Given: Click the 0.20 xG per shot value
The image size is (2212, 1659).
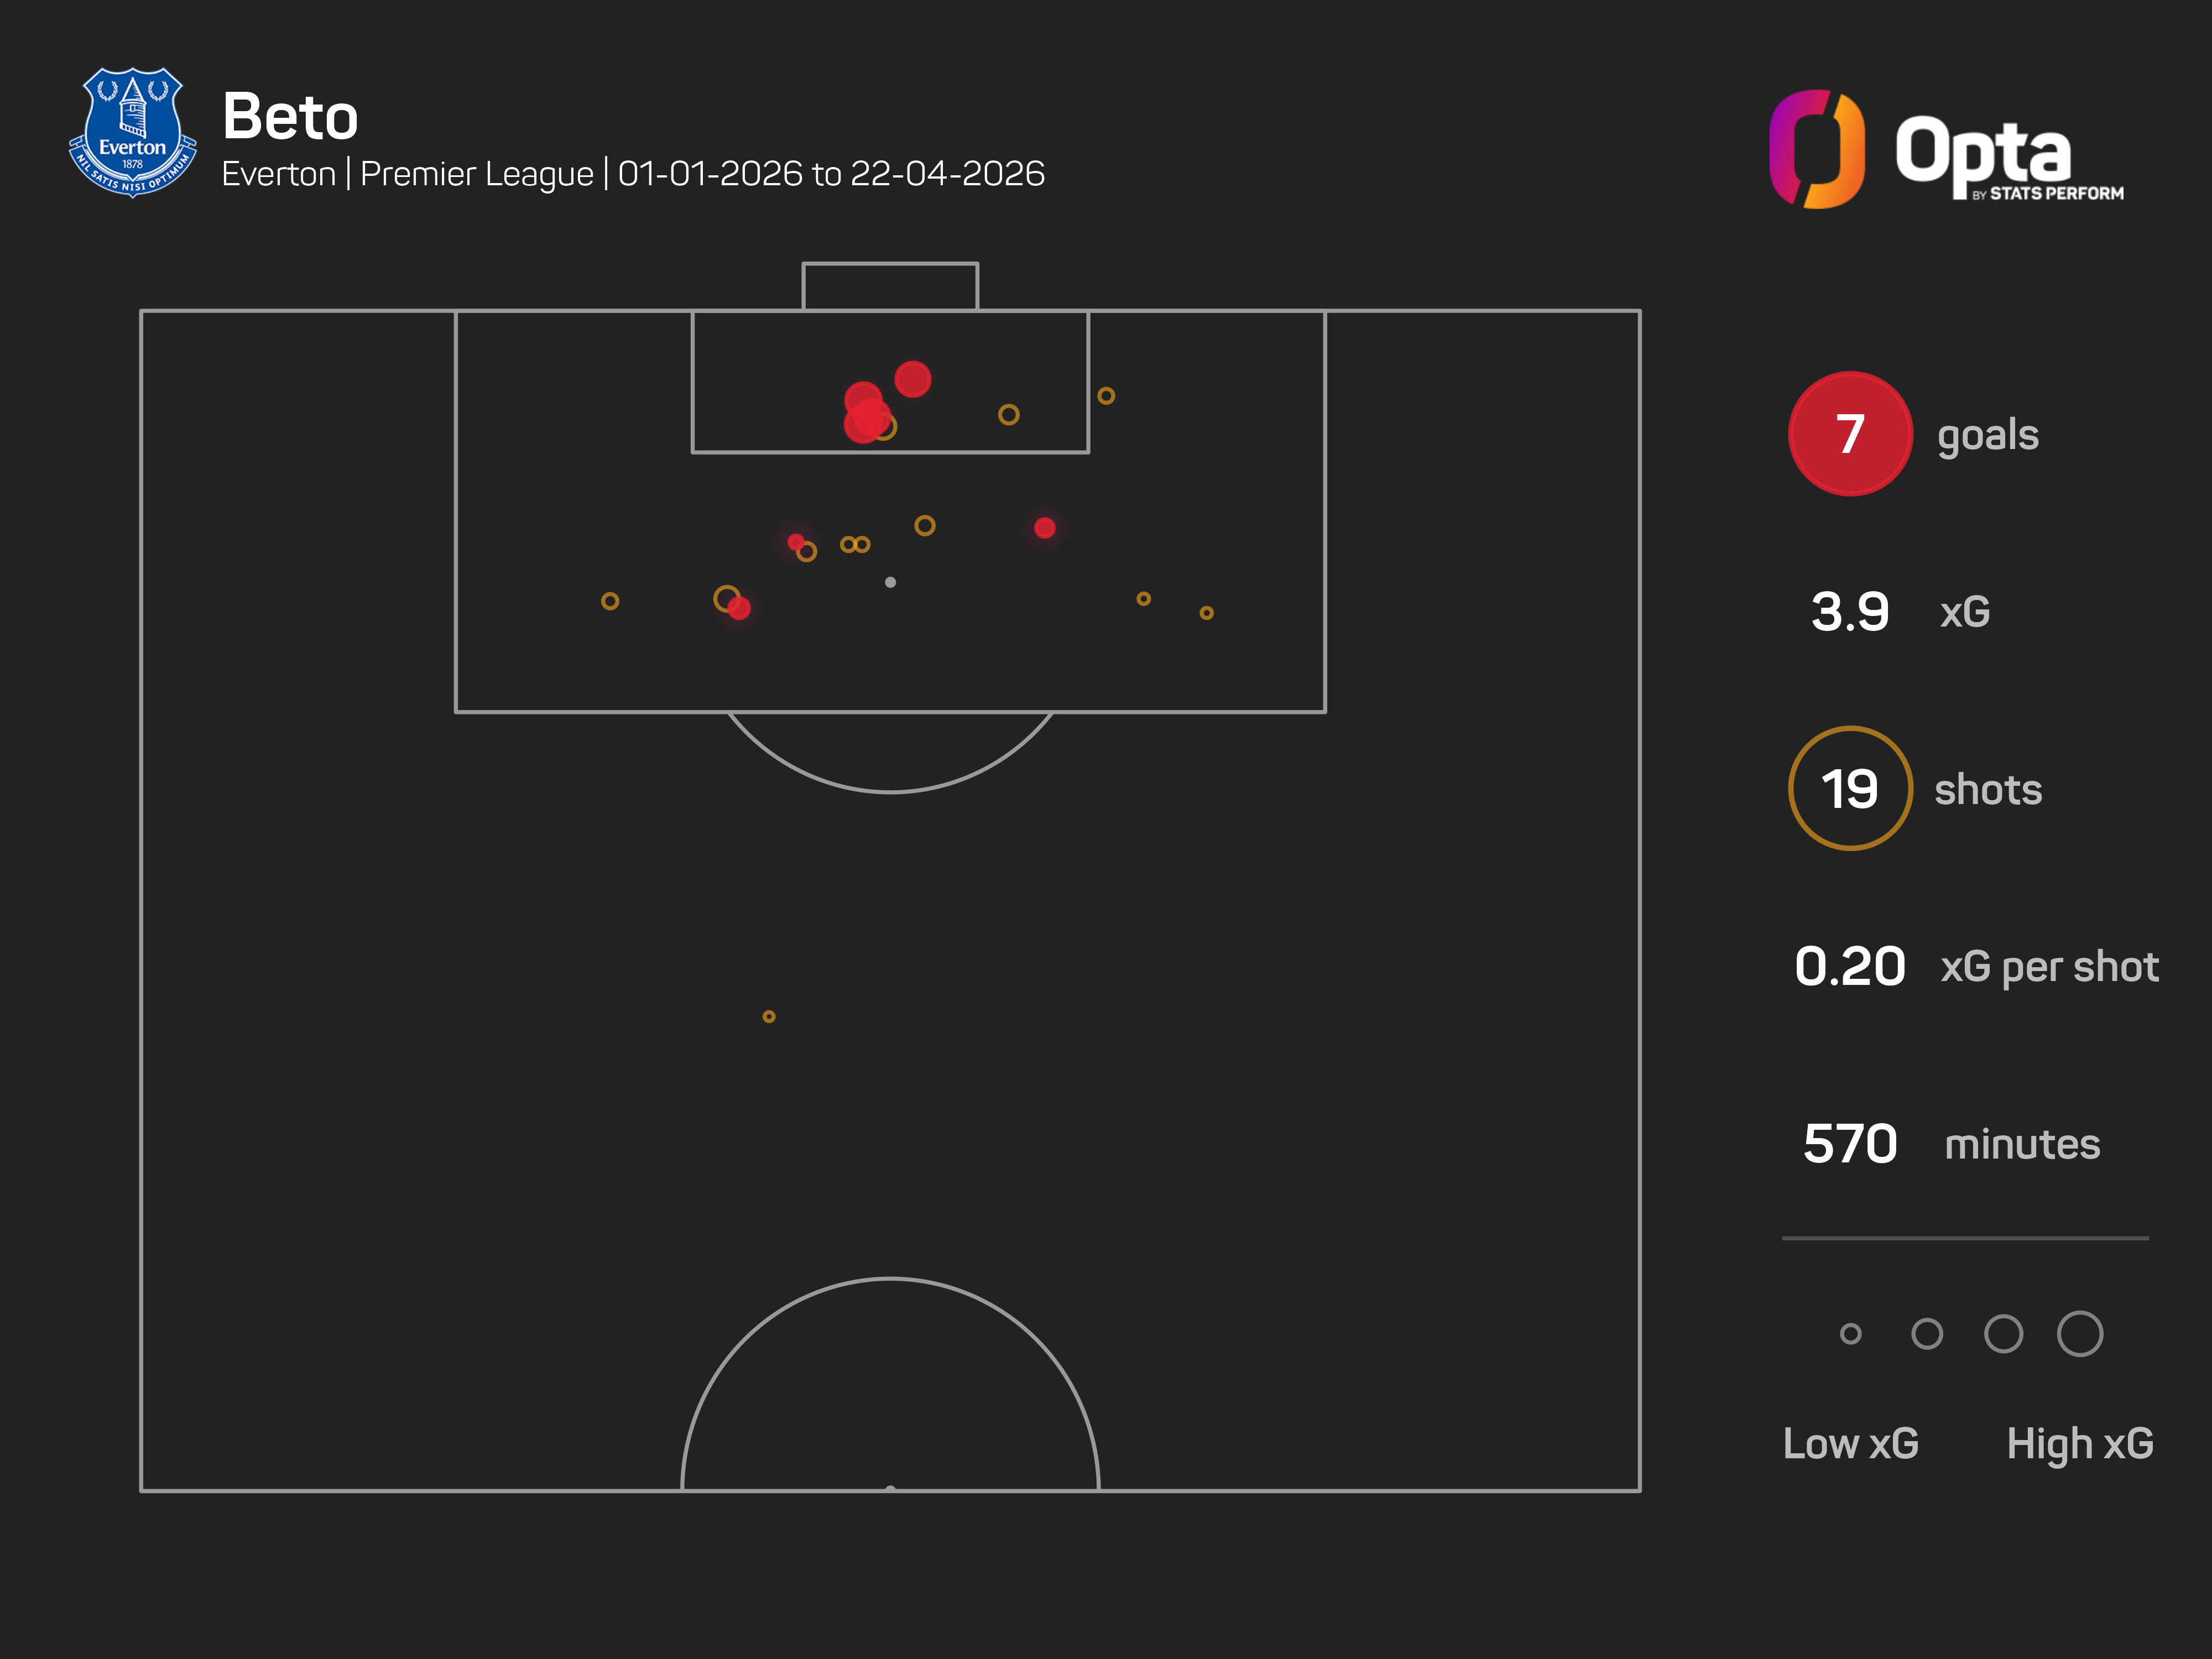Looking at the screenshot, I should [x=1850, y=967].
